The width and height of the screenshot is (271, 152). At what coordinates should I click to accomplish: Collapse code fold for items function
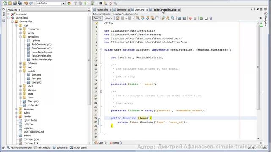(x=101, y=118)
